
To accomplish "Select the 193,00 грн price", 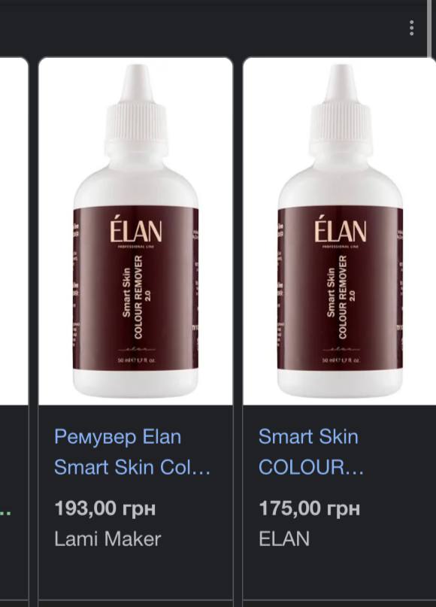I will [x=104, y=508].
